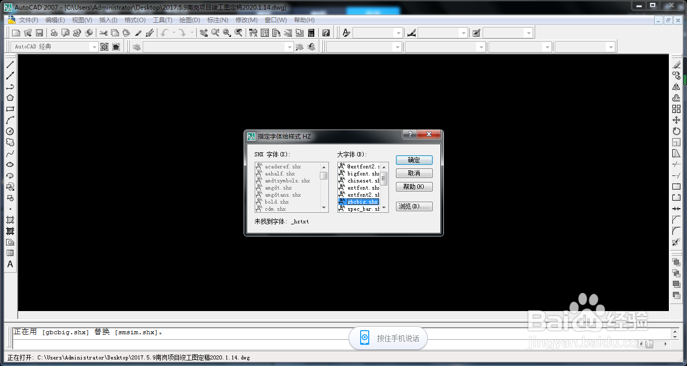Click the Pan realtime hand icon
Viewport: 687px width, 366px height.
coord(203,33)
